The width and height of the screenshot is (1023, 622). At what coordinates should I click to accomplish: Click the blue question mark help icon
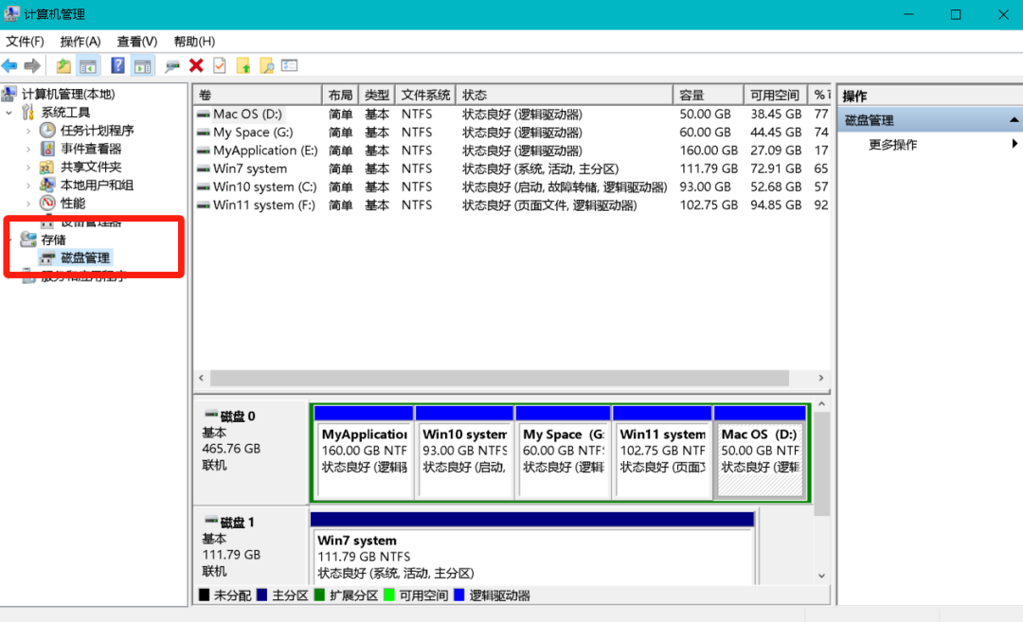point(117,65)
